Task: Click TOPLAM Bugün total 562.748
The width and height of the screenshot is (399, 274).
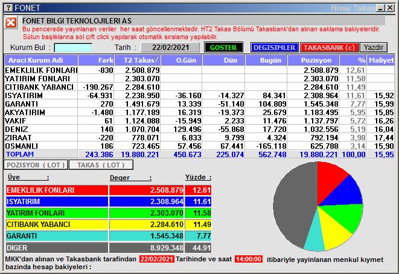Action: 272,154
